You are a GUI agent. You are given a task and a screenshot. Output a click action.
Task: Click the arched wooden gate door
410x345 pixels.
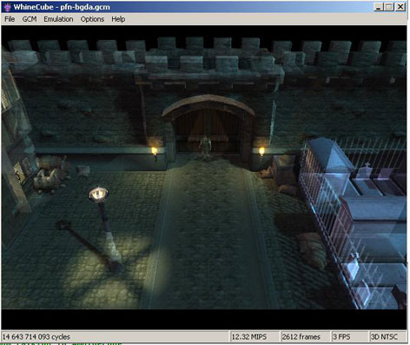tap(208, 129)
